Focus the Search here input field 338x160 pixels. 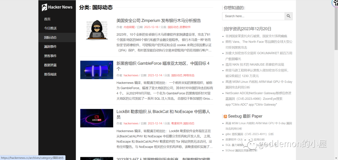[253, 16]
